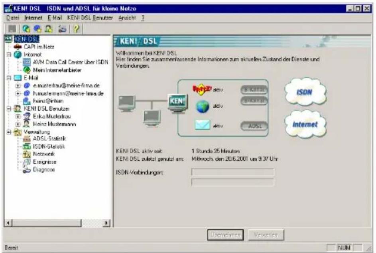Open Ereignisse in the tree
Screen dimensions: 376x253
point(45,162)
